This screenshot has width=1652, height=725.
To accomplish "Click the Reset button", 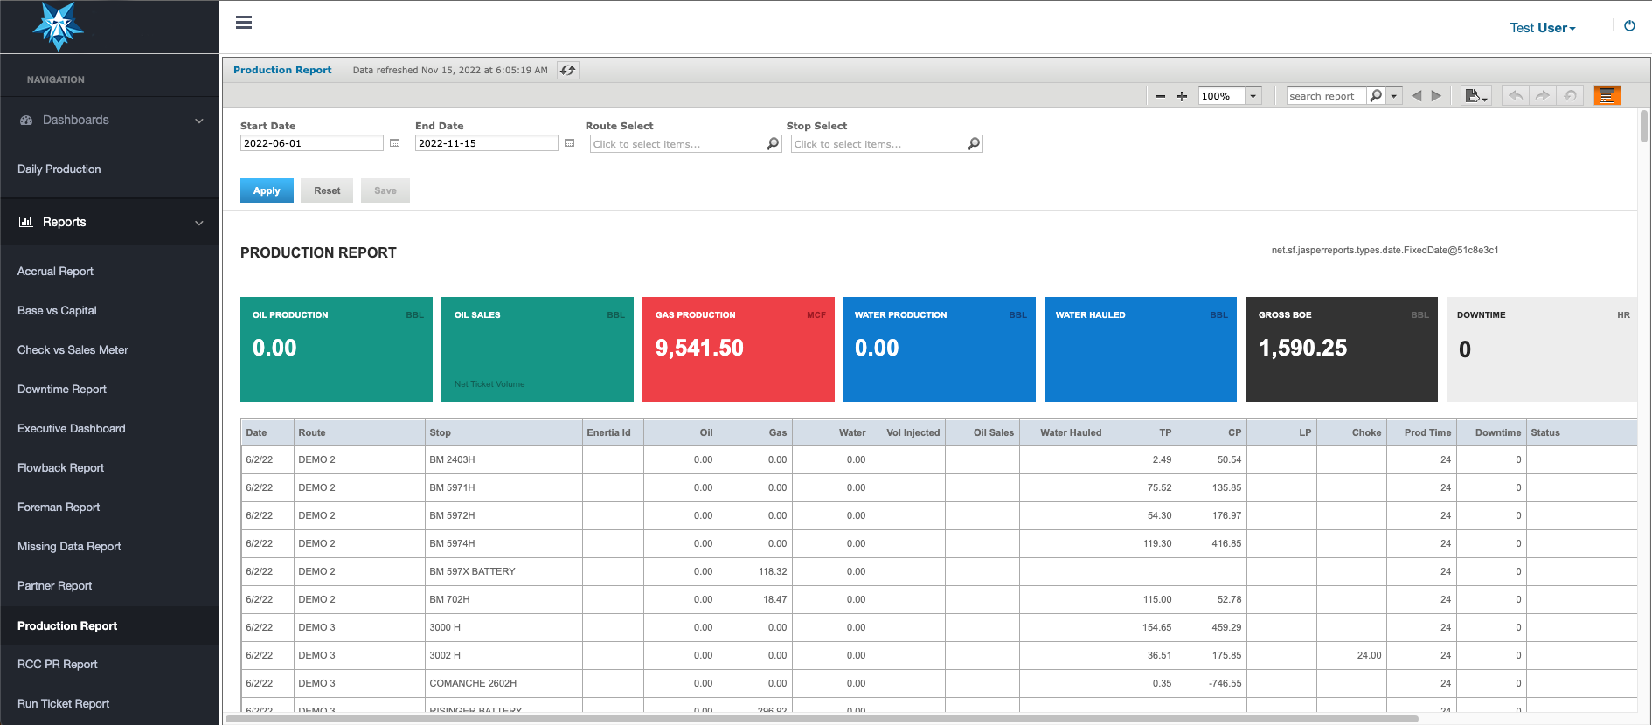I will [x=327, y=190].
